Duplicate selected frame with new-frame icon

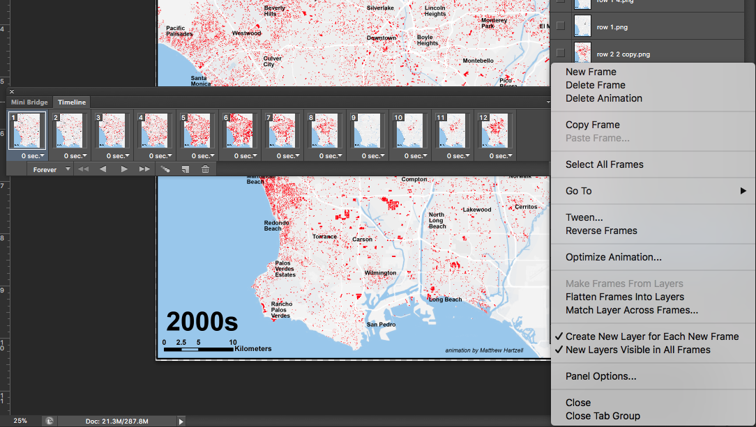pyautogui.click(x=185, y=169)
